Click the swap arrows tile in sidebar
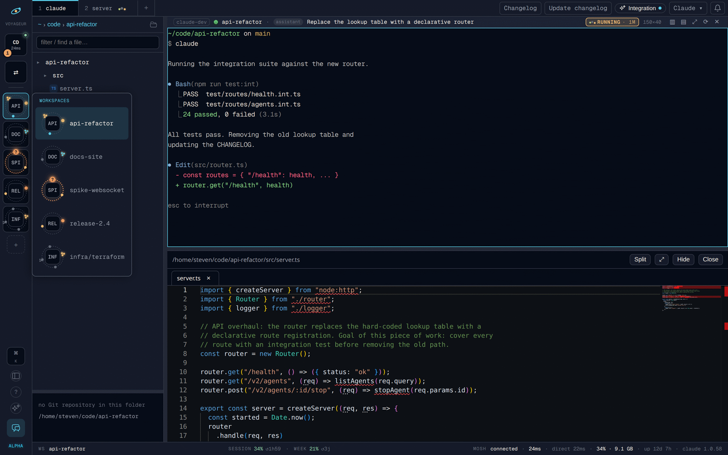The width and height of the screenshot is (728, 455). [x=16, y=72]
